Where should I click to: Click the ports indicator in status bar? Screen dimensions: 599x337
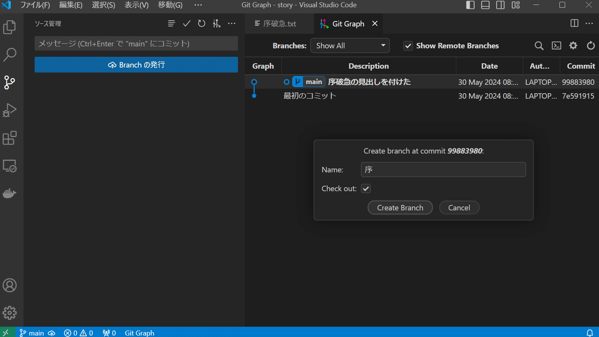pos(109,333)
